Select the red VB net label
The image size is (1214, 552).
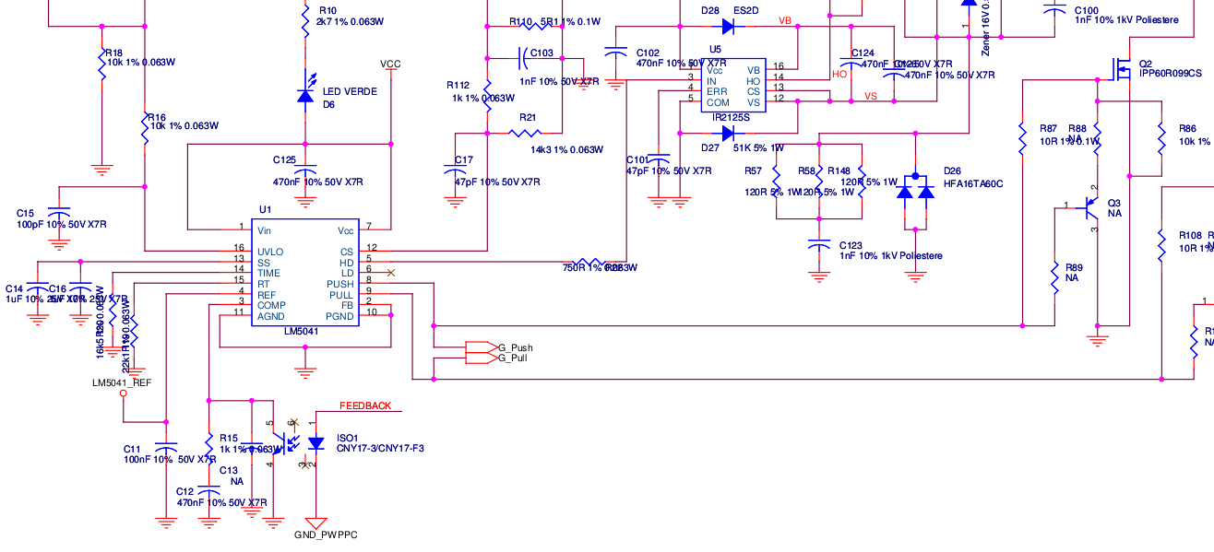(785, 20)
